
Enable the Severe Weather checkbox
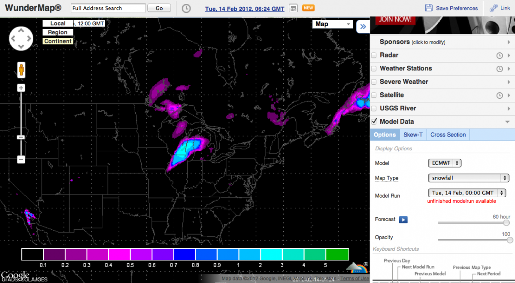374,82
